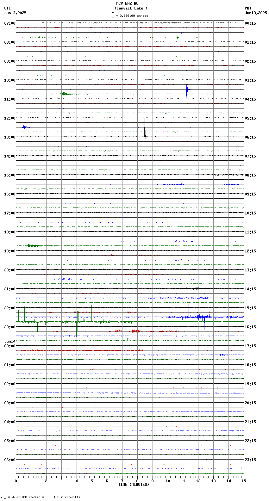Click the 10:00 UTC row label

(10, 80)
